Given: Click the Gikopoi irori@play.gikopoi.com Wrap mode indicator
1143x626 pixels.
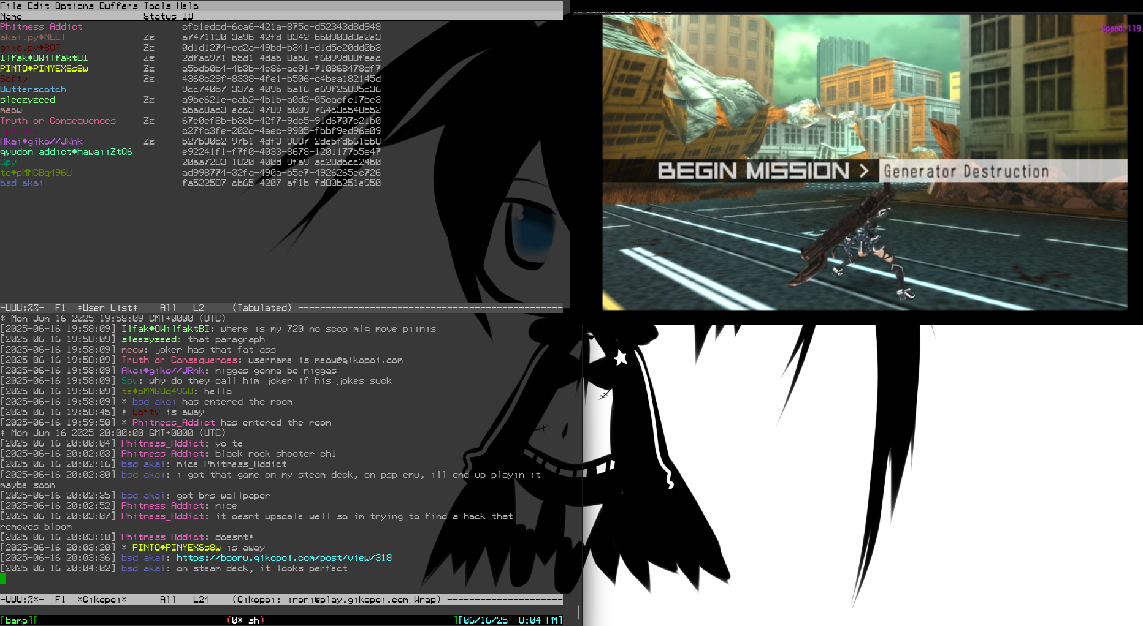Looking at the screenshot, I should click(337, 600).
